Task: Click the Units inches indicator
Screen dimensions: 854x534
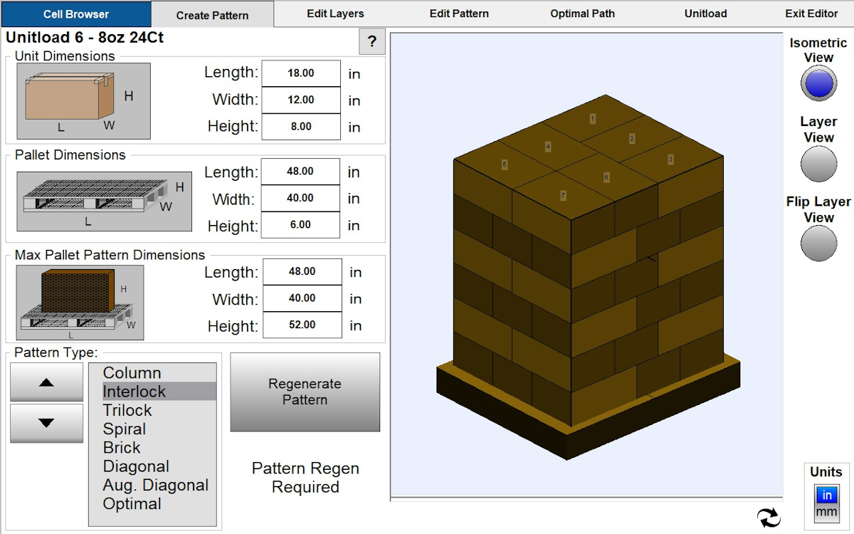Action: coord(826,494)
